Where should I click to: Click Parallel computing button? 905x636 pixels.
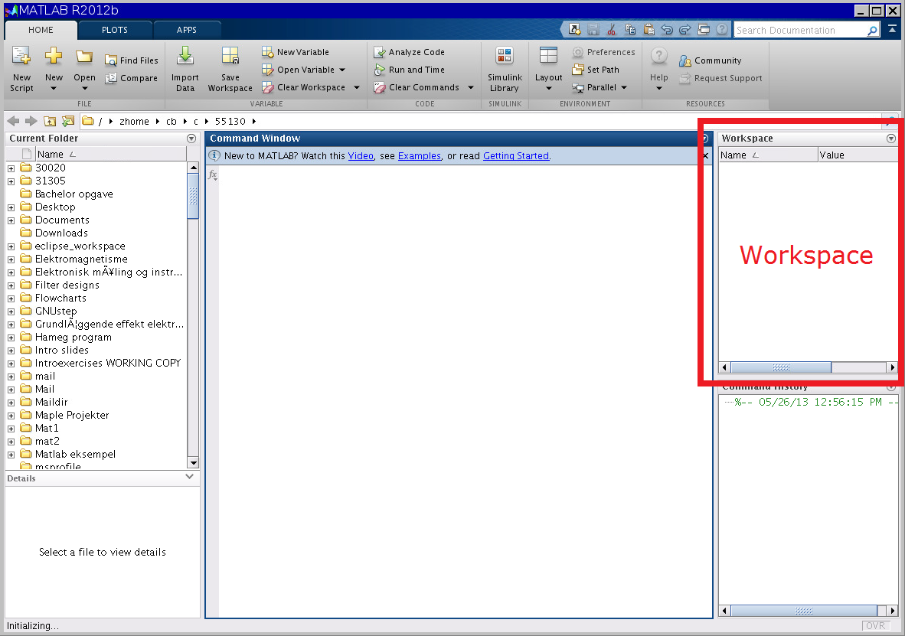[x=594, y=87]
